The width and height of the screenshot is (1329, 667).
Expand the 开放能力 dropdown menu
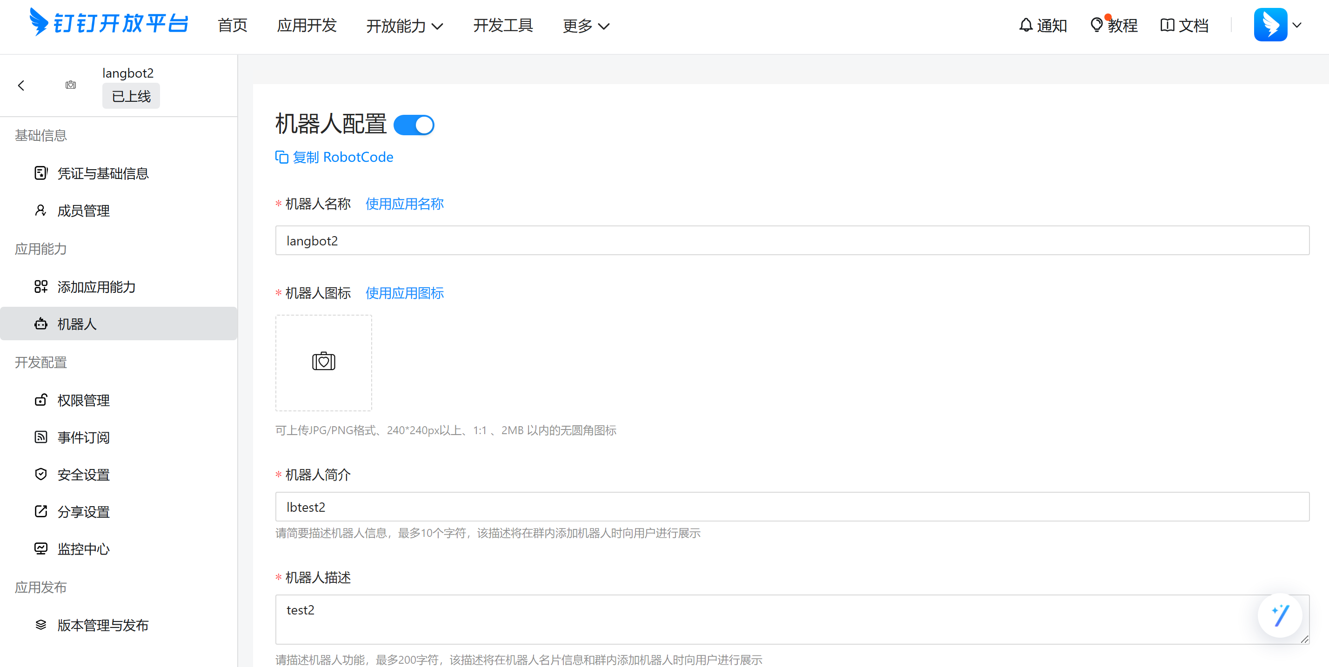point(405,25)
